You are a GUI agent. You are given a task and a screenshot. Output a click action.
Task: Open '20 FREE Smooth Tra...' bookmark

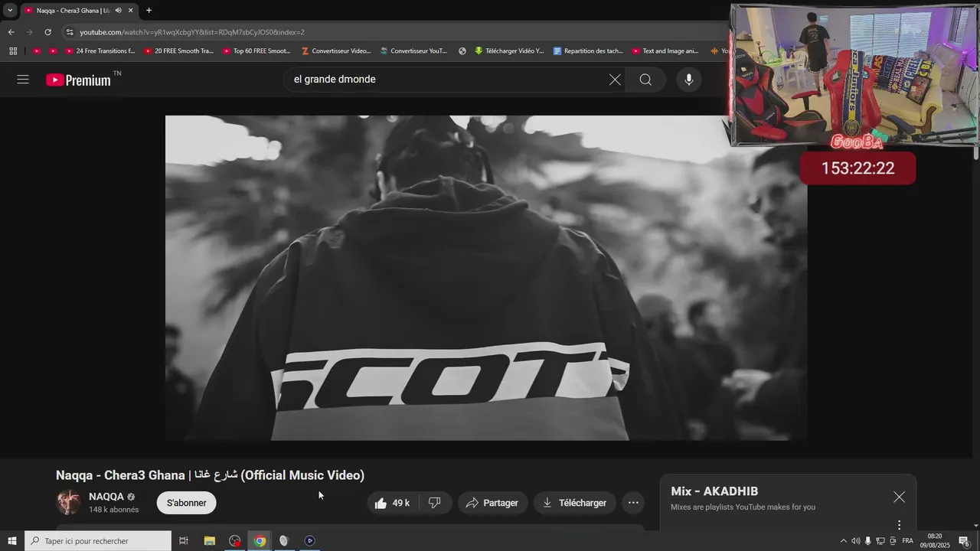click(x=178, y=51)
